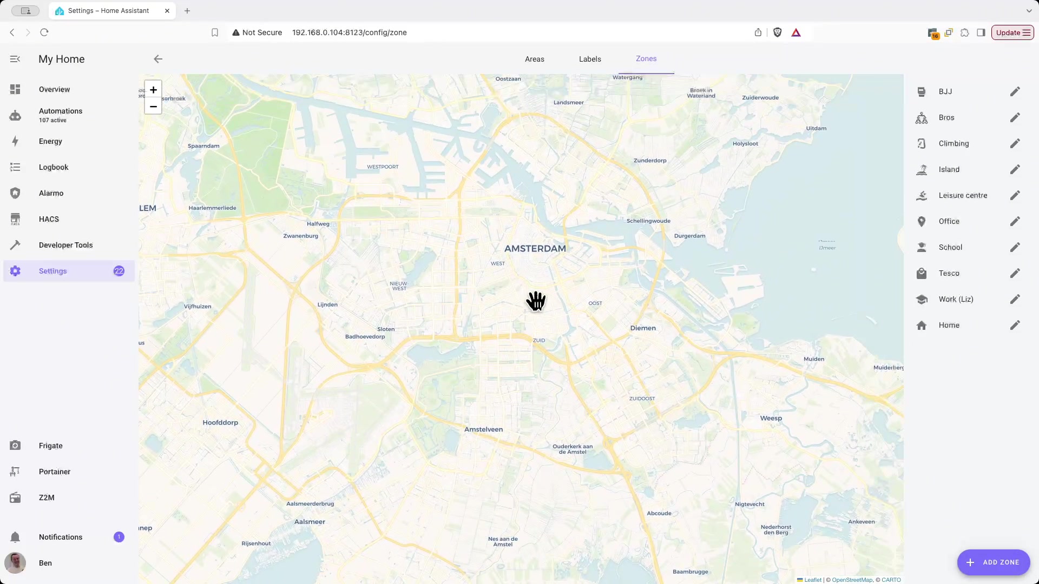
Task: Click the edit pencil for Tesco zone
Action: point(1015,273)
